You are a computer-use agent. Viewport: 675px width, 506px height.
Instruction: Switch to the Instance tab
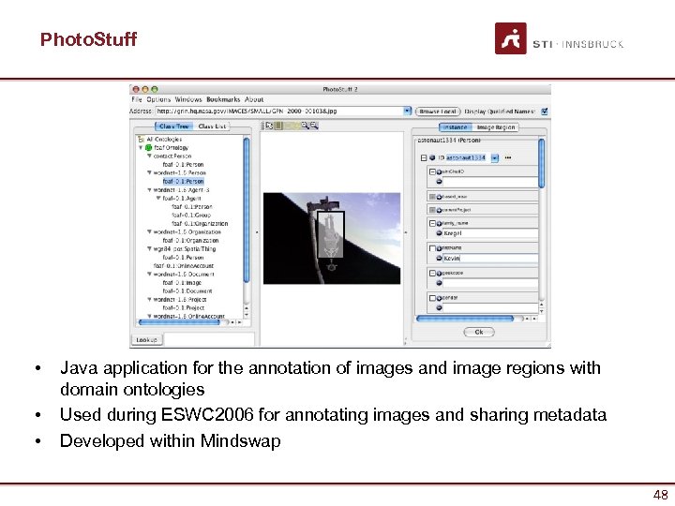pyautogui.click(x=456, y=127)
